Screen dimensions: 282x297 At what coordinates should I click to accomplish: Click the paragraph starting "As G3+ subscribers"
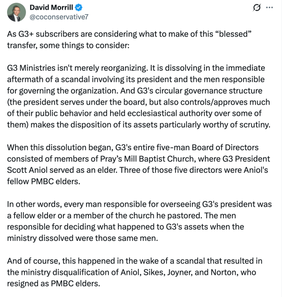click(130, 40)
